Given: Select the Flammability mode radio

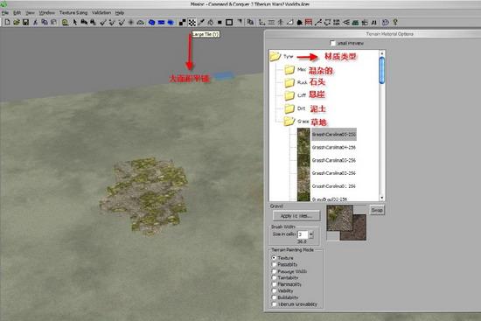Looking at the screenshot, I should tap(274, 284).
